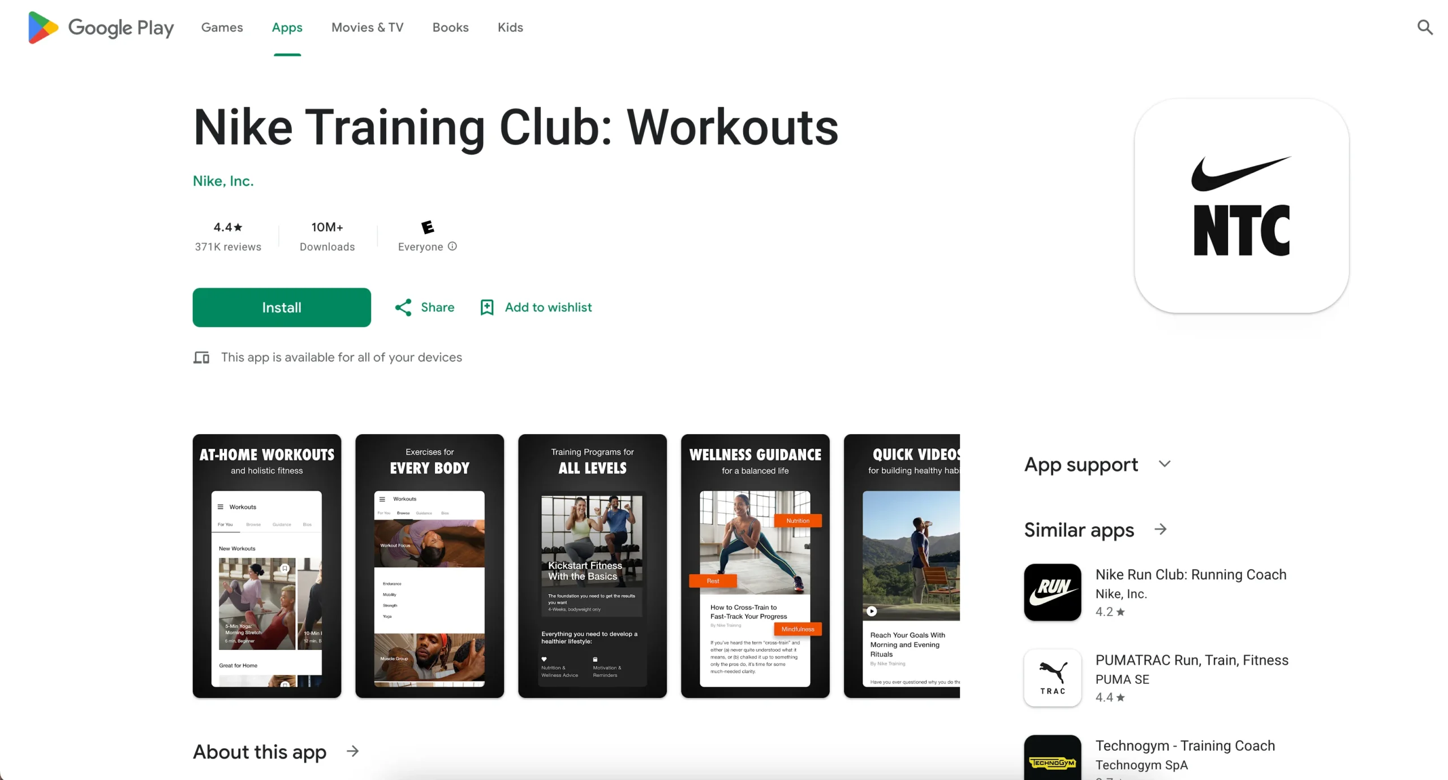The height and width of the screenshot is (780, 1448).
Task: Select the Apps tab
Action: point(286,27)
